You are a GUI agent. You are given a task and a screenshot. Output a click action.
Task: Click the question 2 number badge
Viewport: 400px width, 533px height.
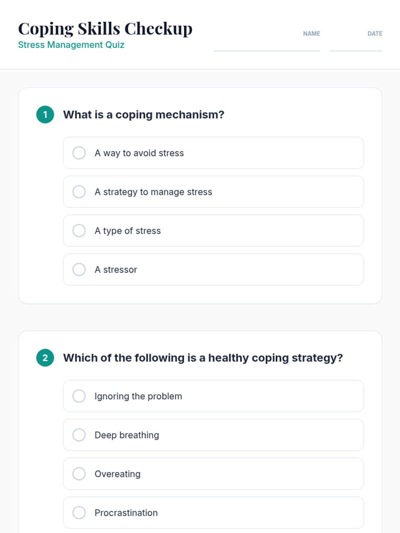pos(45,358)
